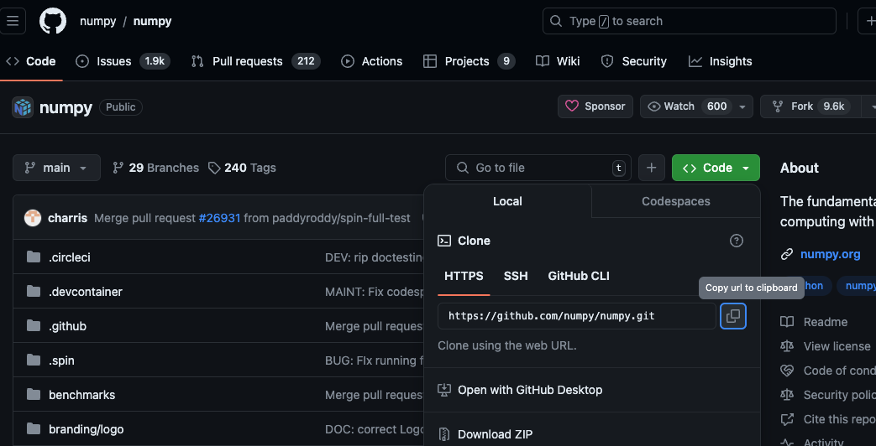Click the numpy repository avatar logo
Image resolution: width=876 pixels, height=446 pixels.
point(23,107)
